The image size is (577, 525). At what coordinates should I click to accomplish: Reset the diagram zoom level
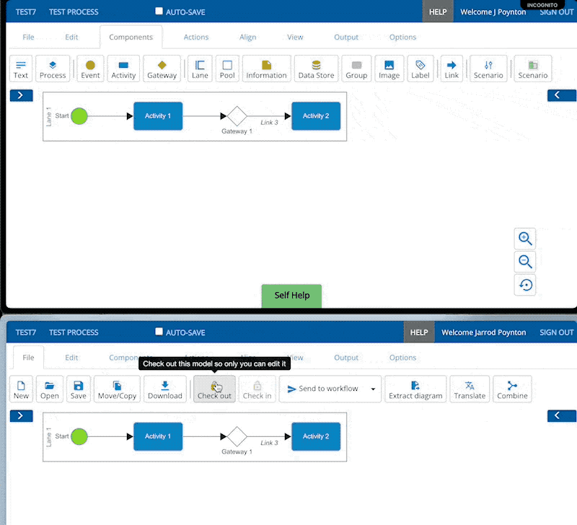pyautogui.click(x=526, y=285)
